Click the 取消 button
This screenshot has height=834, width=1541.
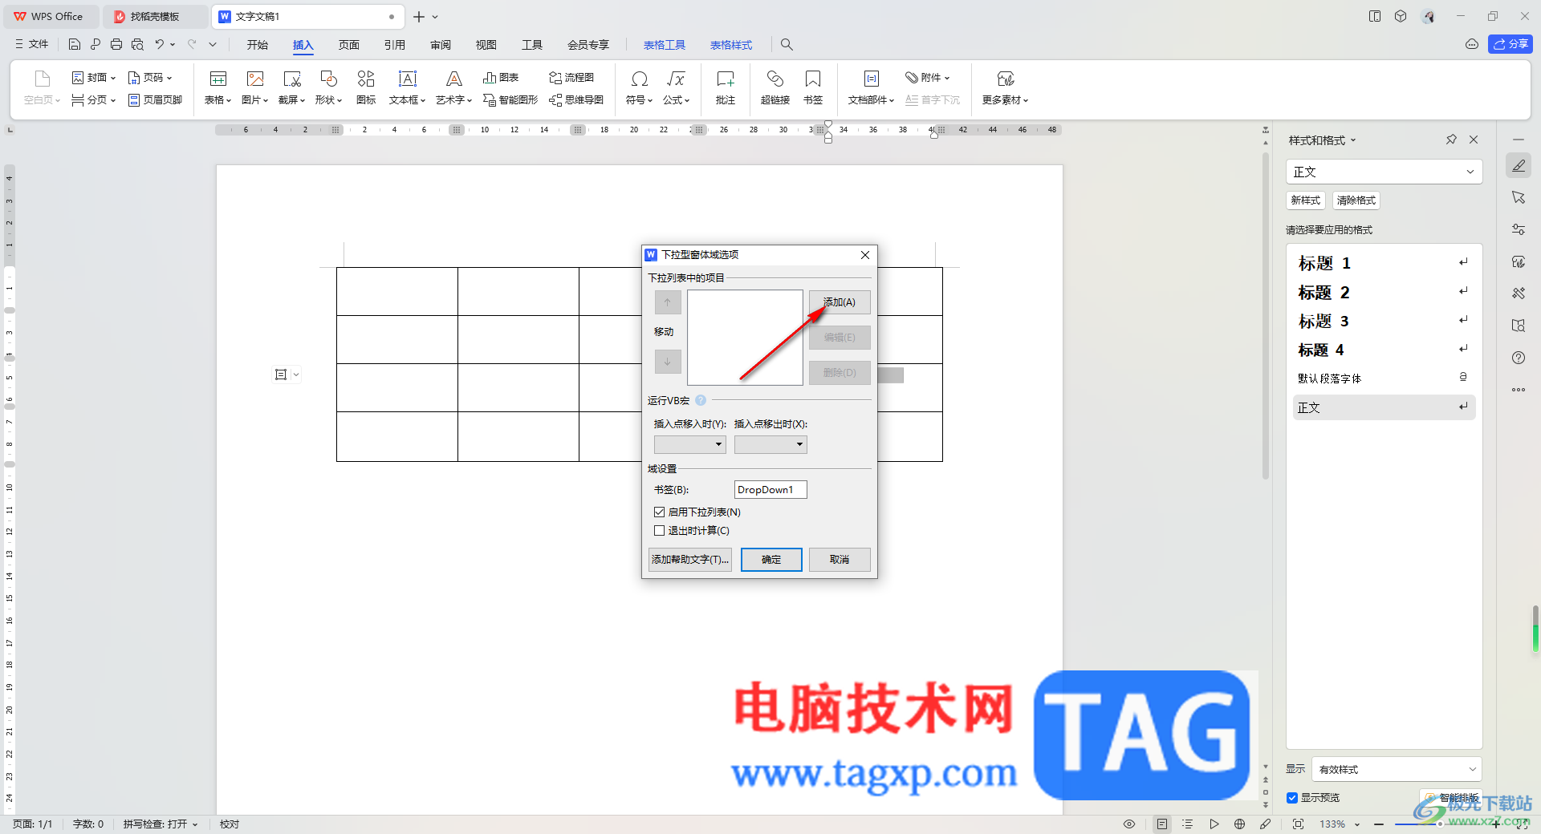(840, 560)
